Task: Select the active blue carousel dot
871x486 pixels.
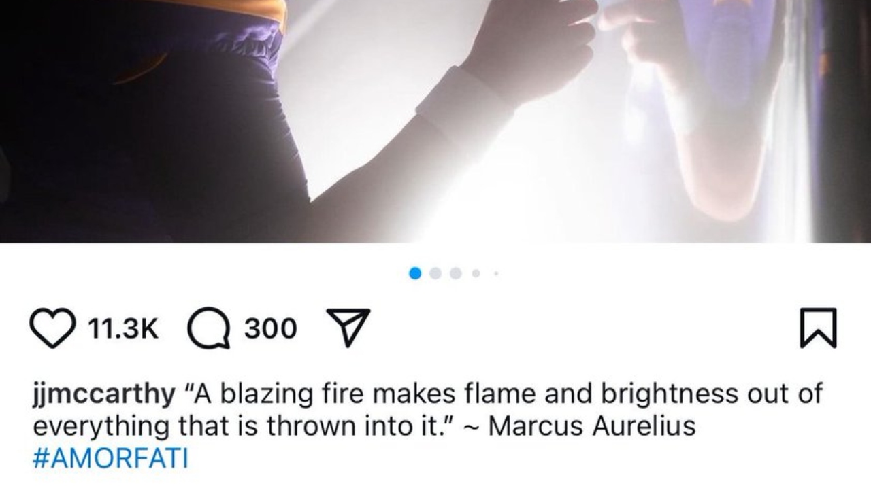Action: click(416, 273)
